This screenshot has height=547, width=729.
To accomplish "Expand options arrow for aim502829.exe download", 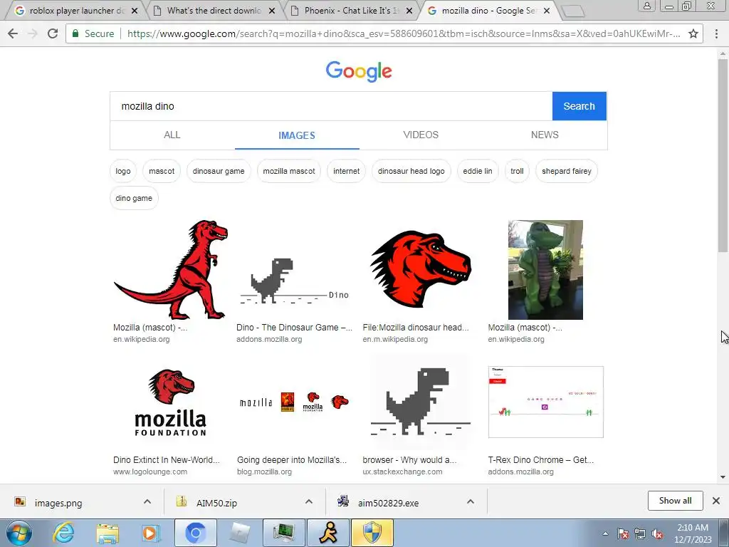I will click(471, 501).
